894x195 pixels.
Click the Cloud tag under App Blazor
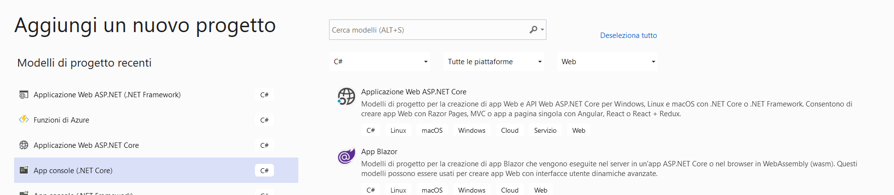[x=509, y=190]
